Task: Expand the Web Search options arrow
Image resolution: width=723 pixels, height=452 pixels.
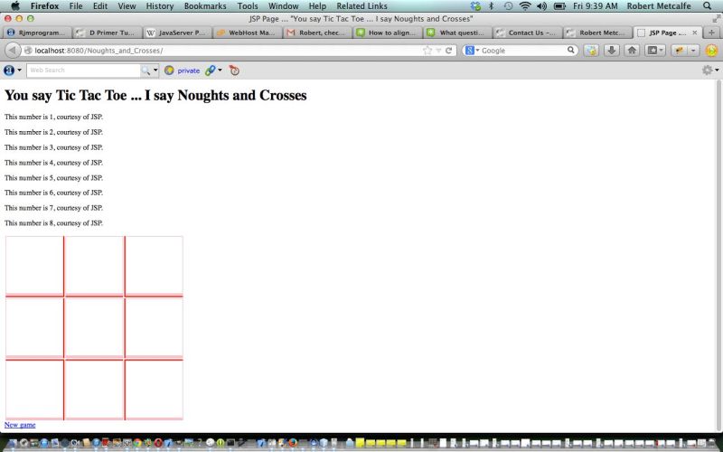Action: [155, 71]
